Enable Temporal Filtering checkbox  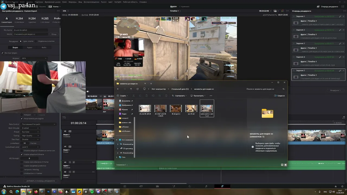click(22, 170)
